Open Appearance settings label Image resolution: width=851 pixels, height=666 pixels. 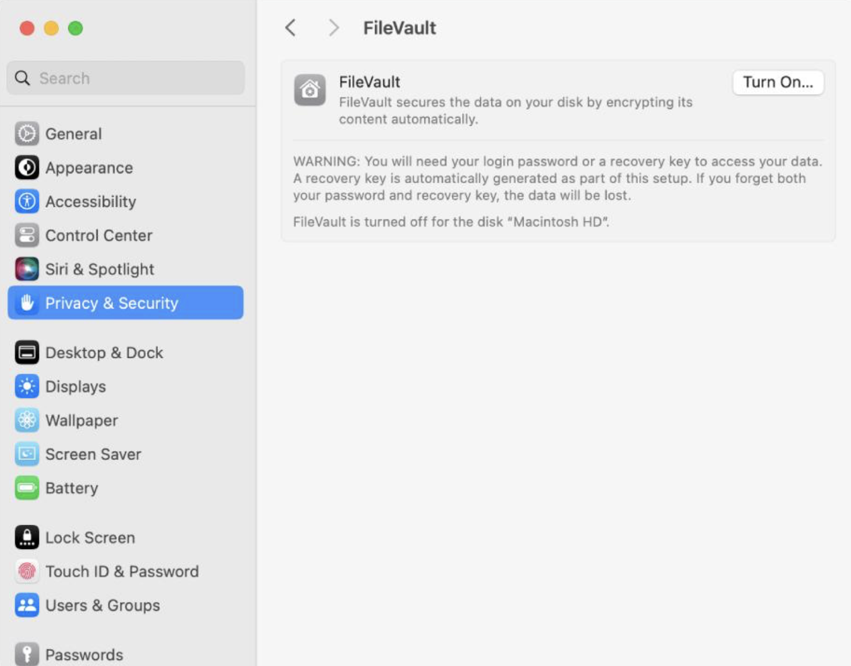(x=89, y=168)
